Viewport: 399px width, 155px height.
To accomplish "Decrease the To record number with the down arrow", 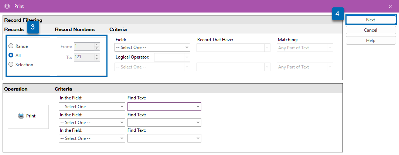I will point(96,59).
